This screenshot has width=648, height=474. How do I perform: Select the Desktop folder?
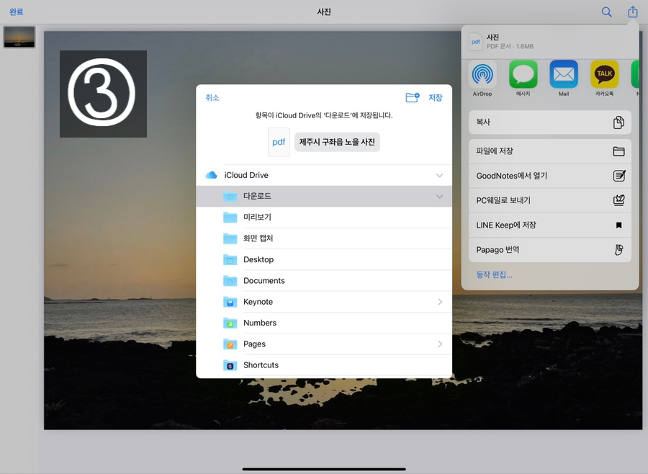pyautogui.click(x=323, y=259)
